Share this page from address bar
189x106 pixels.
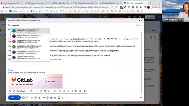[x=113, y=7]
